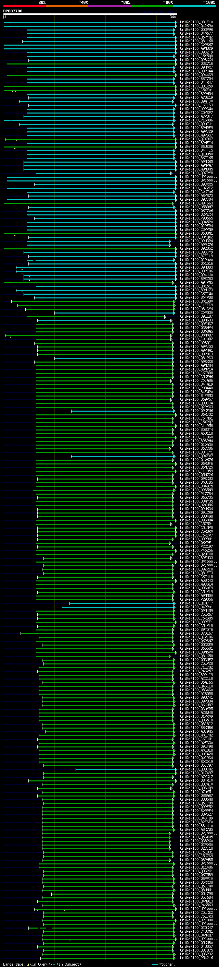Screen dimensions: 219x967
Task: Select the UniRef100_O17497 label
Action: [196, 773]
